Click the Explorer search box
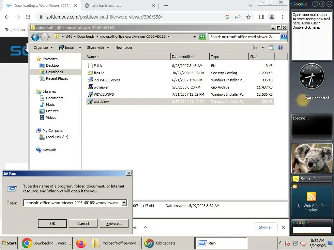The width and height of the screenshot is (334, 250). [244, 37]
